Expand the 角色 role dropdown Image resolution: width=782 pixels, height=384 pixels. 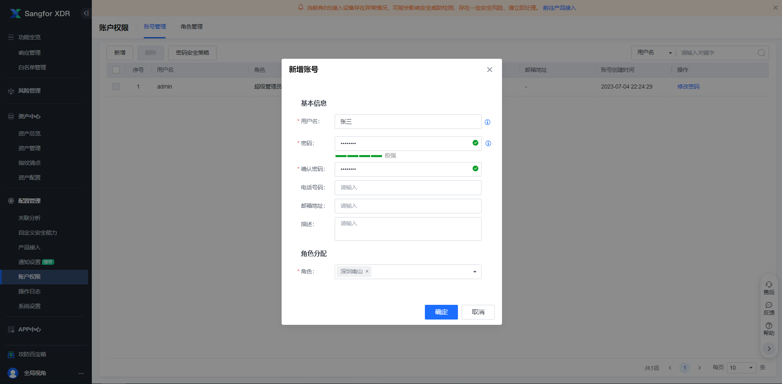pos(474,272)
